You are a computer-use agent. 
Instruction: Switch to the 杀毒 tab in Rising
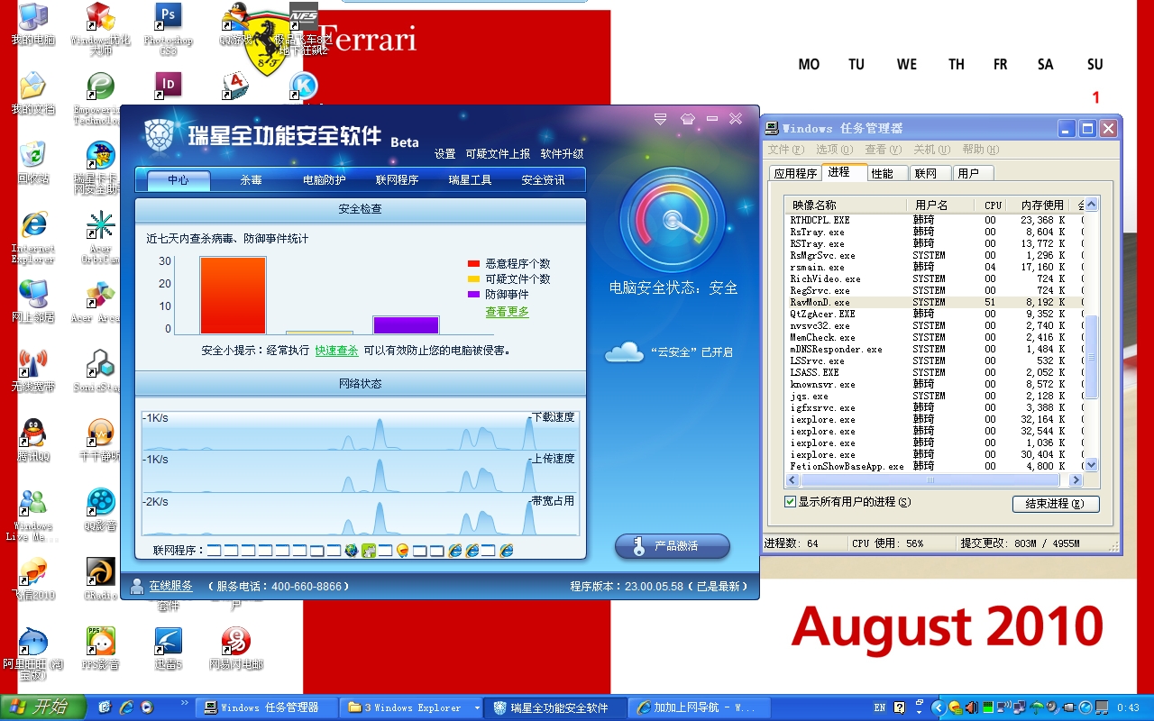pyautogui.click(x=251, y=180)
